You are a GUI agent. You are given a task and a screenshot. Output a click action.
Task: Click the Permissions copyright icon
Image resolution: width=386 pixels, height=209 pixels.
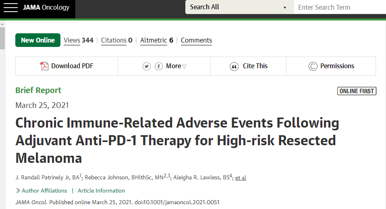(x=313, y=67)
